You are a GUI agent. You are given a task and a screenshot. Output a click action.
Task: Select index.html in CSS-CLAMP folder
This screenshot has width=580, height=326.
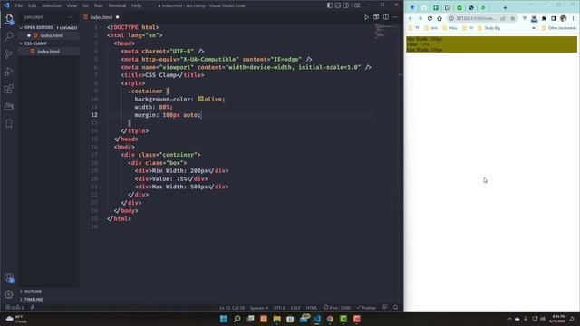point(48,52)
